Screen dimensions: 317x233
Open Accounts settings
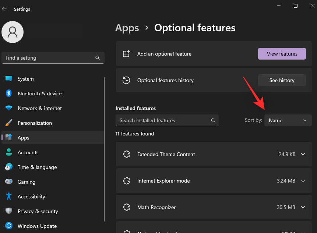click(53, 152)
